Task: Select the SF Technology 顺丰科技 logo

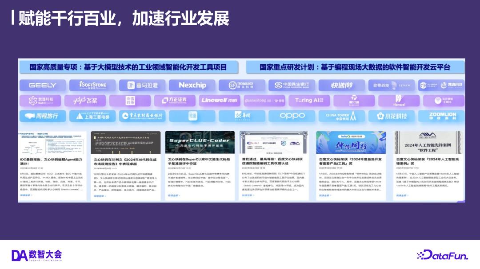Action: [242, 85]
